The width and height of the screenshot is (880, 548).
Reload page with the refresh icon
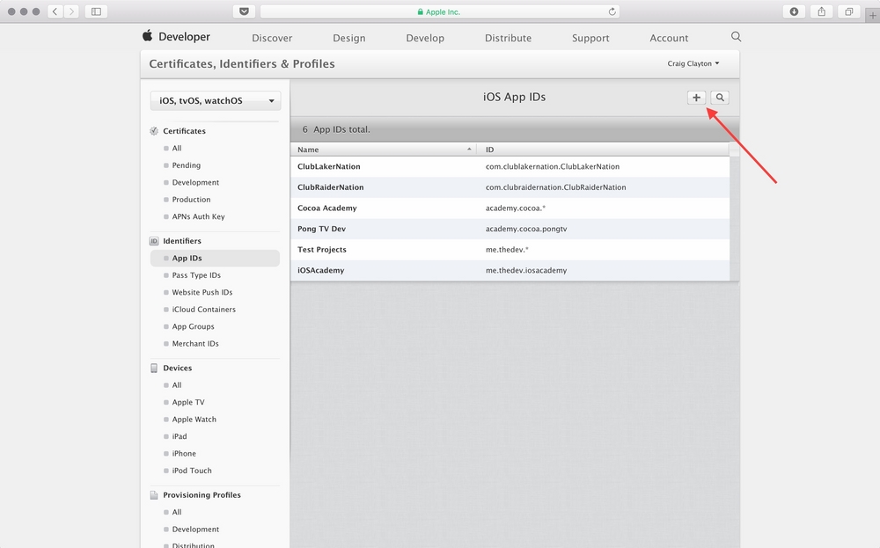coord(612,11)
